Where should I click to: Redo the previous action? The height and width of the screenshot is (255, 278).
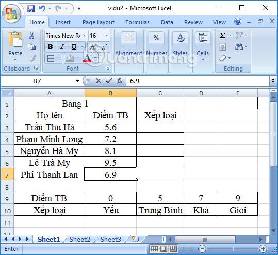58,8
